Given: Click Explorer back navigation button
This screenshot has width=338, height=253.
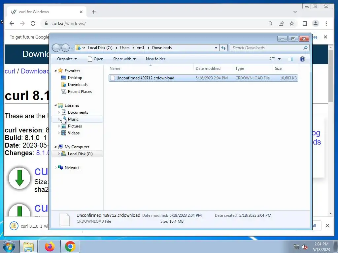Looking at the screenshot, I should (56, 48).
